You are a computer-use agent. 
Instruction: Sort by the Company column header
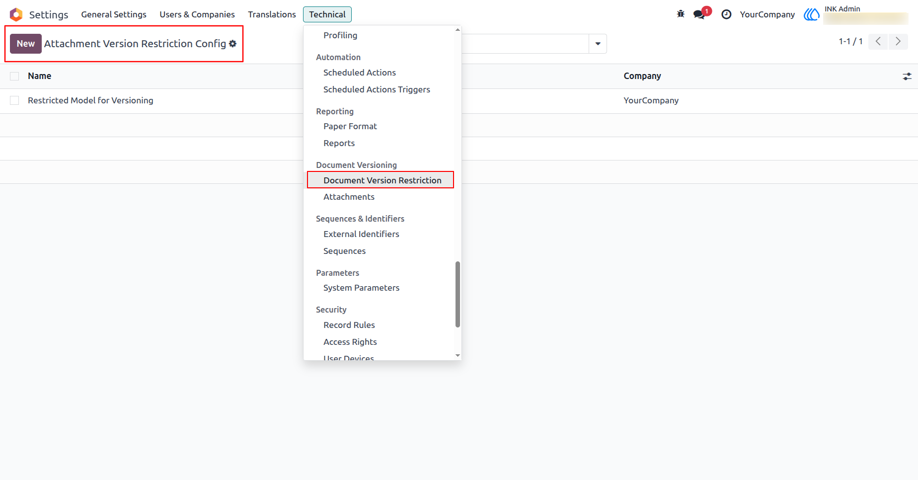click(x=642, y=76)
